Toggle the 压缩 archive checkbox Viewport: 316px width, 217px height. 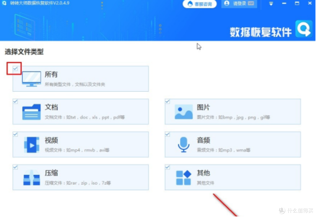[15, 167]
